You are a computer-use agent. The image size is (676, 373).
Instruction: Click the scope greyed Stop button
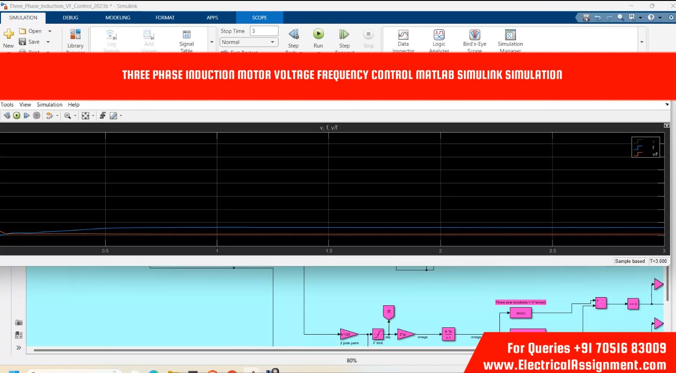click(x=37, y=116)
